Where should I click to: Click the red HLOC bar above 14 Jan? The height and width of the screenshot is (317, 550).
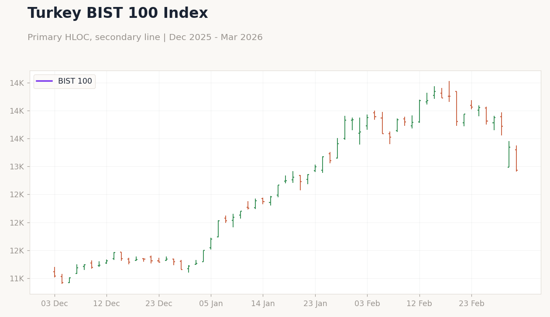click(x=263, y=201)
